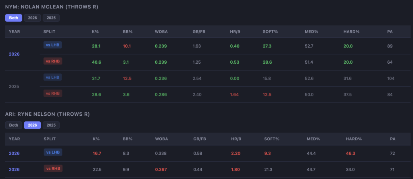Click the 104 PA value
This screenshot has width=413, height=179.
[390, 79]
